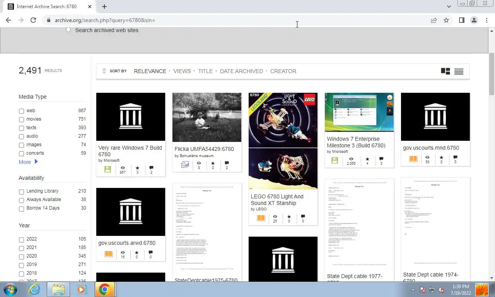Check Lending Library availability filter
Image resolution: width=495 pixels, height=297 pixels.
(22, 192)
